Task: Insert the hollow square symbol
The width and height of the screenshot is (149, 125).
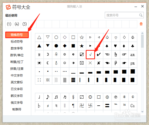Action: click(x=73, y=37)
